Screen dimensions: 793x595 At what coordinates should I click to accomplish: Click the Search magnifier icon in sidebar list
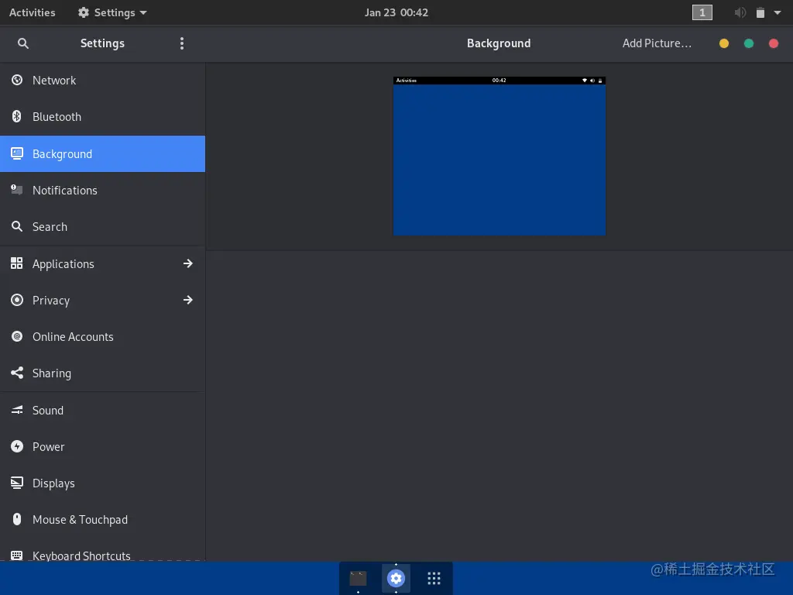point(17,226)
